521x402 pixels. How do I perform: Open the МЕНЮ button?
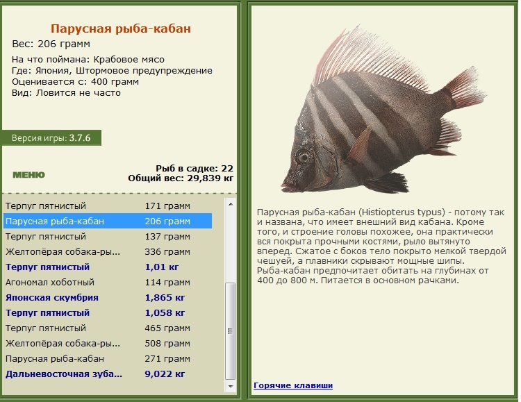(x=28, y=175)
